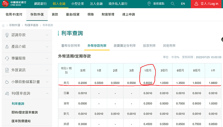Screen dimensions: 223x127
Task: Click the 美元 row label
Action: coord(66,83)
